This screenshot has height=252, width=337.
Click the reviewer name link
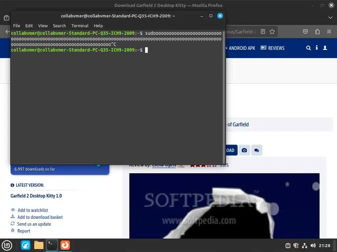164,165
